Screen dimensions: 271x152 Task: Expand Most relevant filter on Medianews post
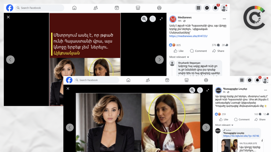[179, 57]
